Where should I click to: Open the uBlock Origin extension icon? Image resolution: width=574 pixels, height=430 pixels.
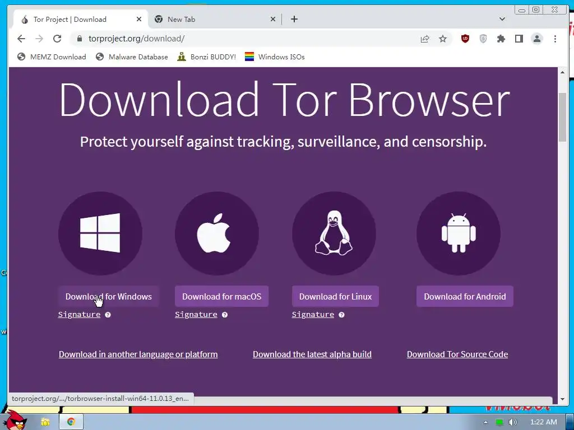(x=465, y=39)
